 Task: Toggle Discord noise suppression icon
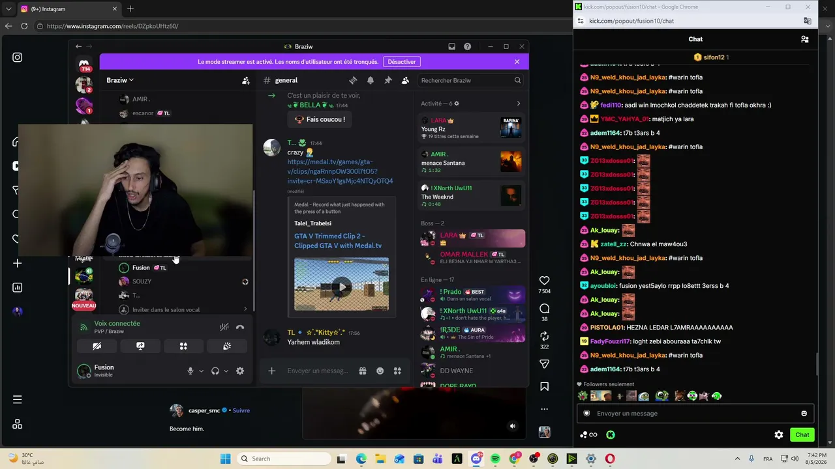(224, 327)
